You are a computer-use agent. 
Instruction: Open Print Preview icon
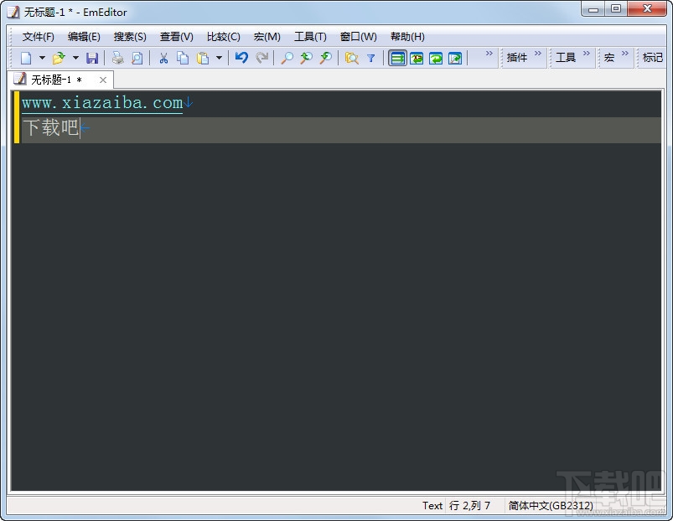[x=137, y=58]
